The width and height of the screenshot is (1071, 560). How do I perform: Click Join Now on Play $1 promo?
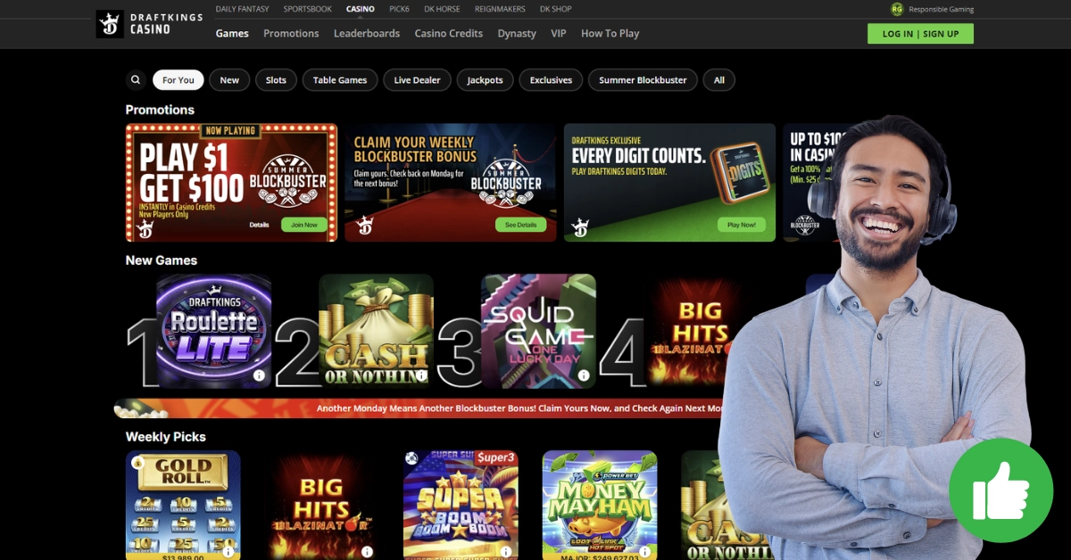[x=304, y=225]
